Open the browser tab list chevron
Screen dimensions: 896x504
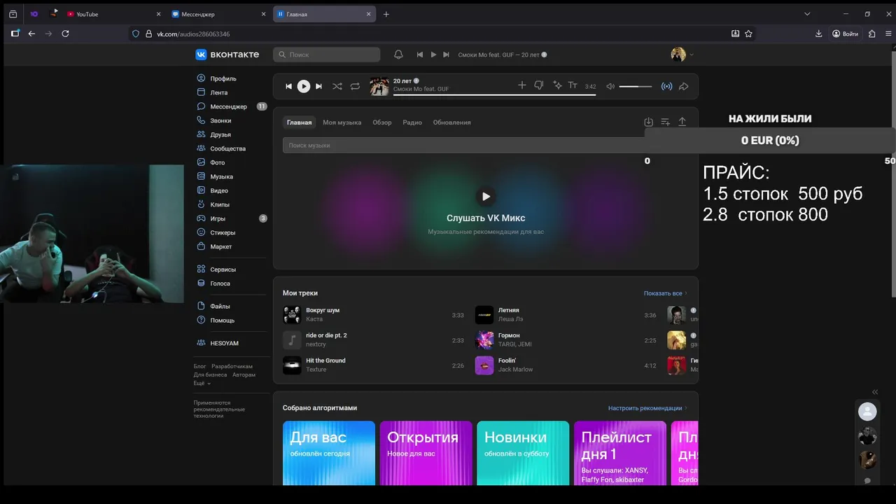coord(807,14)
